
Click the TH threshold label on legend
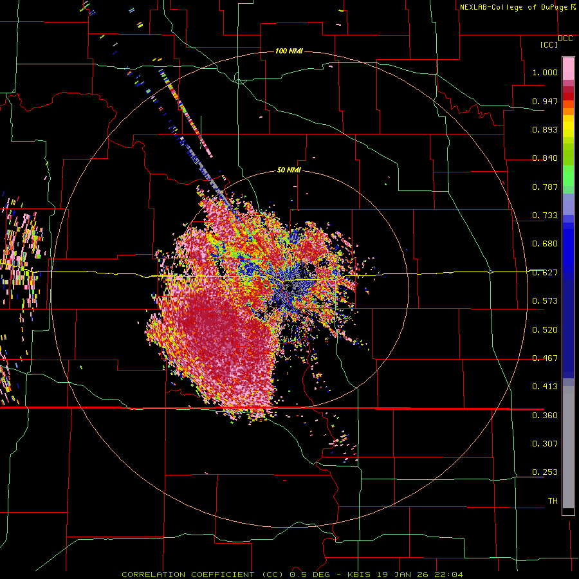point(553,501)
